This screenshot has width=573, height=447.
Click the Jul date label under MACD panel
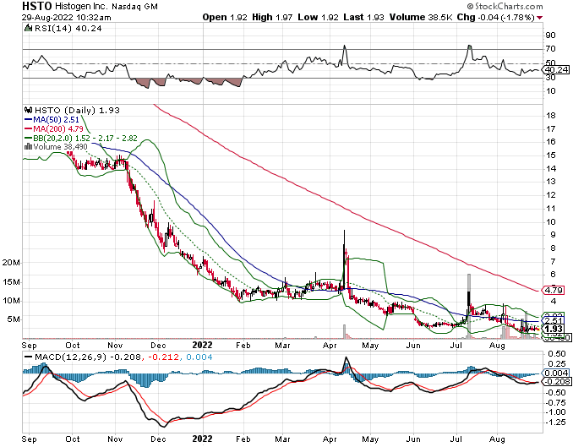[x=456, y=439]
